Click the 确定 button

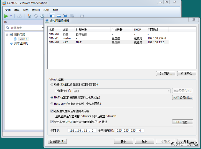click(123, 142)
